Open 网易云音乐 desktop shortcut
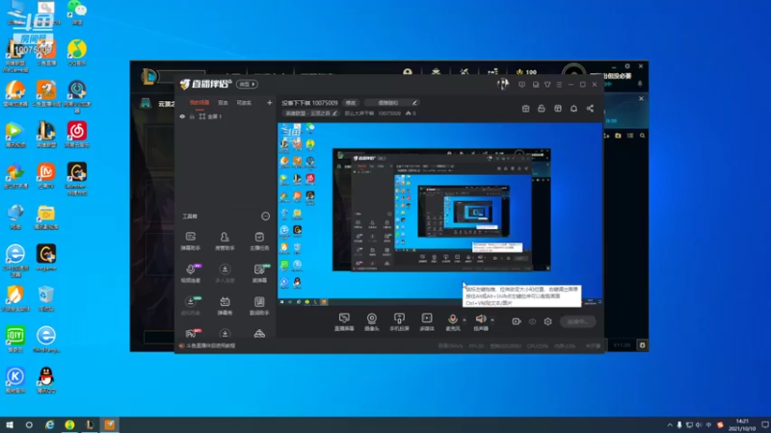This screenshot has height=433, width=771. pyautogui.click(x=77, y=134)
